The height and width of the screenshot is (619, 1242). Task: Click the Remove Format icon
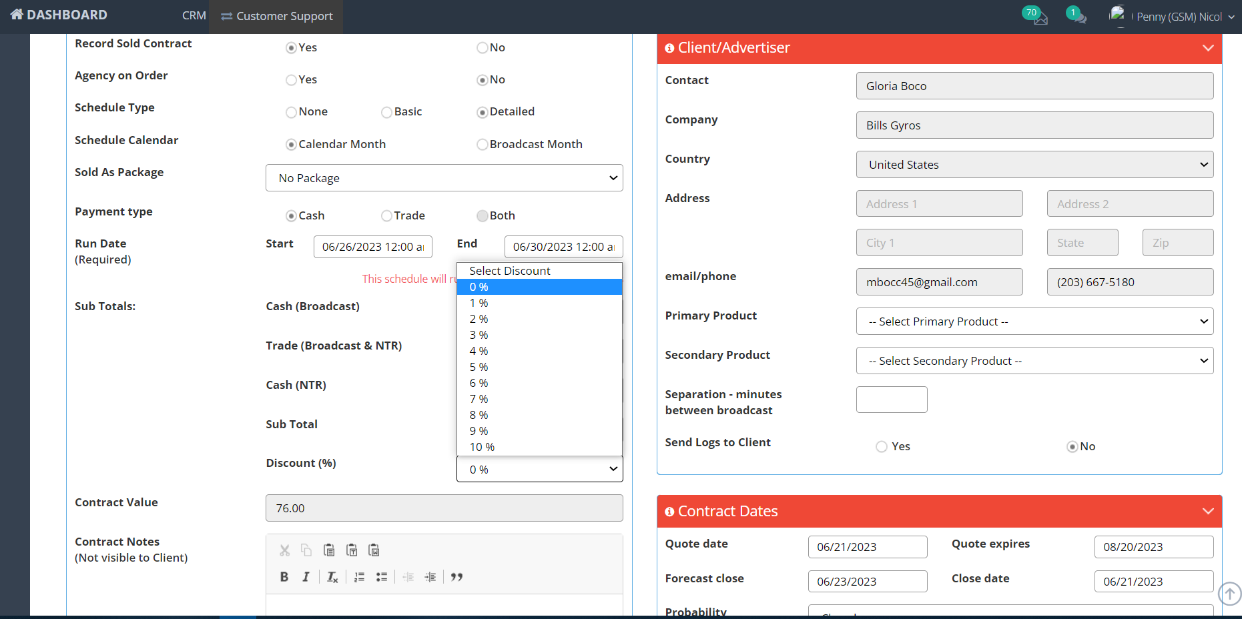332,577
